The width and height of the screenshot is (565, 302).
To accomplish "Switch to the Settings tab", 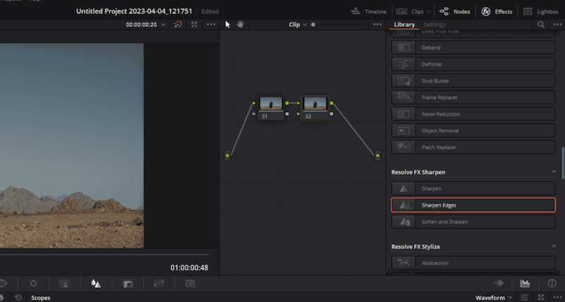I will click(434, 25).
